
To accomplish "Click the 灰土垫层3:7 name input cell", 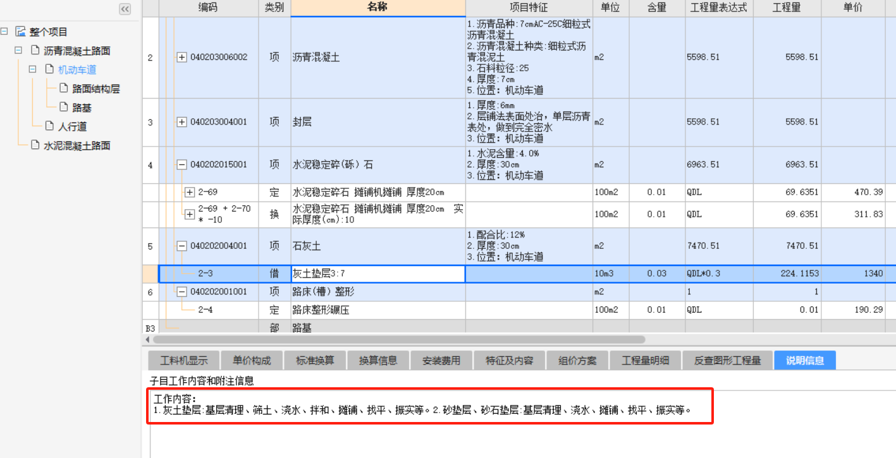I will tap(377, 274).
